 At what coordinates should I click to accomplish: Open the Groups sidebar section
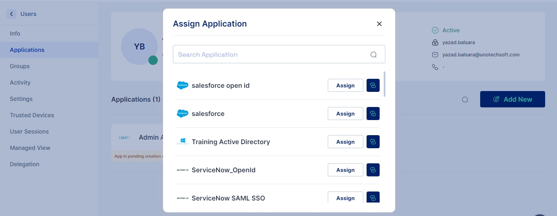pos(20,66)
